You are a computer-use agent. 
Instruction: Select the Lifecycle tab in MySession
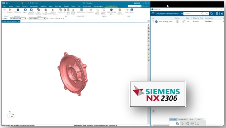173,119
